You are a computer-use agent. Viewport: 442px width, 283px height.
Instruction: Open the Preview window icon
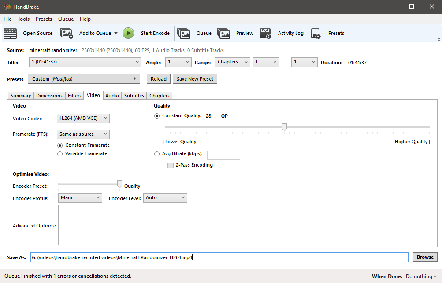pos(224,33)
